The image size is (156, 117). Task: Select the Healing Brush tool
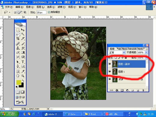point(18,44)
